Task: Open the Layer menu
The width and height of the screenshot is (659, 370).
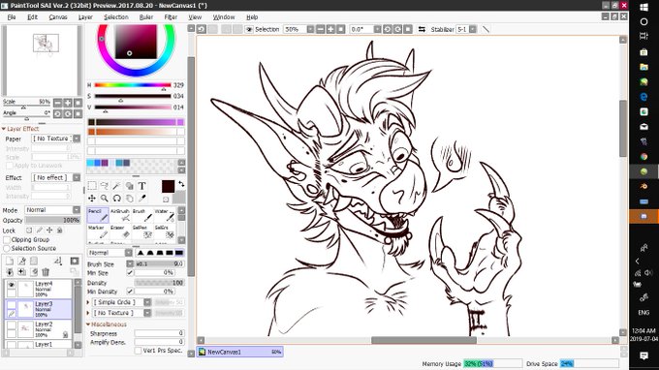Action: point(85,17)
